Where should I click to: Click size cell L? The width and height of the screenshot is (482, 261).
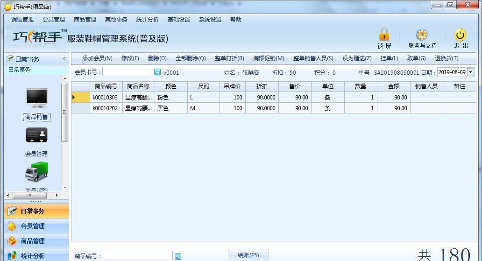point(204,98)
